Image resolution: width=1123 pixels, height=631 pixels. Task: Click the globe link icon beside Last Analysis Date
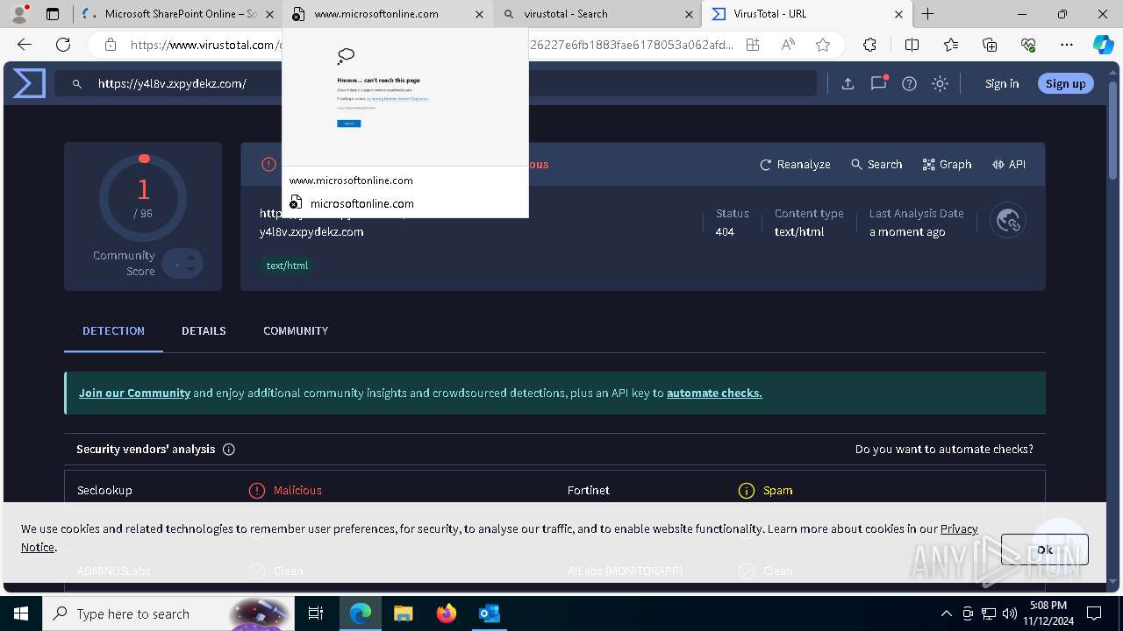[x=1008, y=221]
